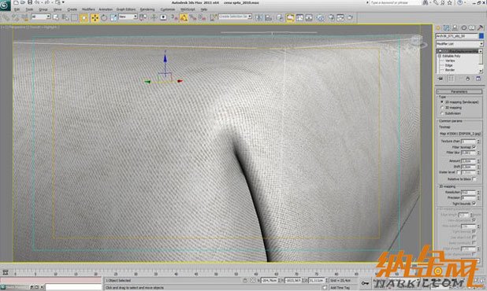Toggle the Angle Snap icon
Image resolution: width=487 pixels, height=291 pixels.
click(184, 17)
